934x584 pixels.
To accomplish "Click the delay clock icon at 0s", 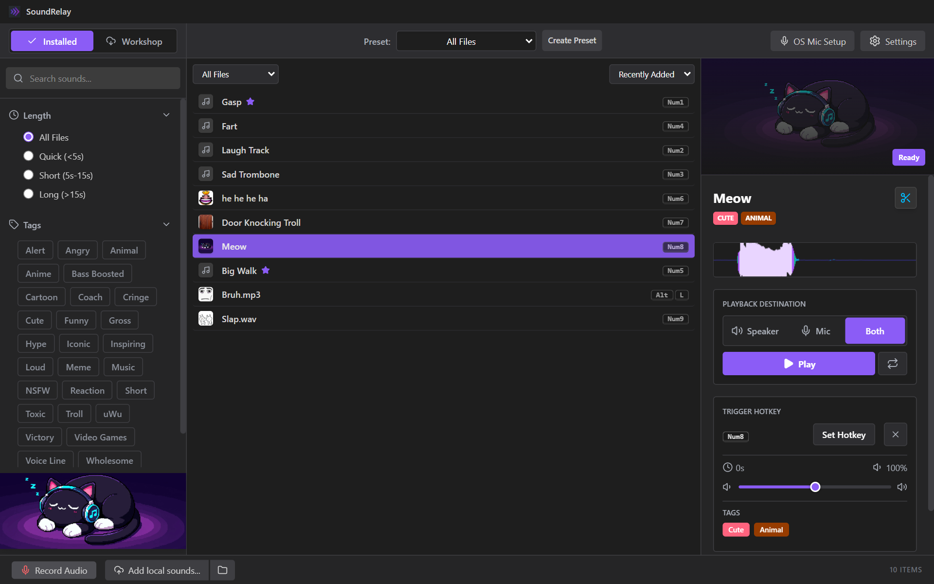I will pyautogui.click(x=727, y=467).
